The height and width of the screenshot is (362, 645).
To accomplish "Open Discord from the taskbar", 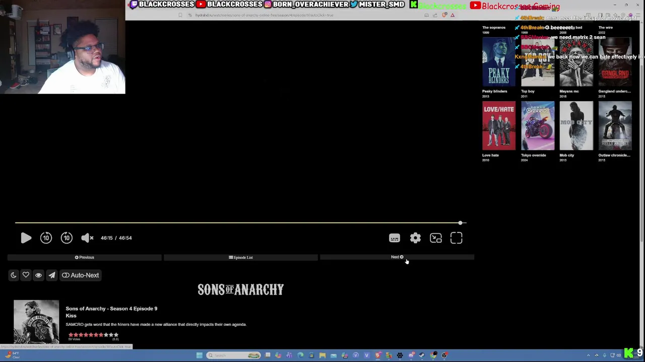I will coord(412,355).
